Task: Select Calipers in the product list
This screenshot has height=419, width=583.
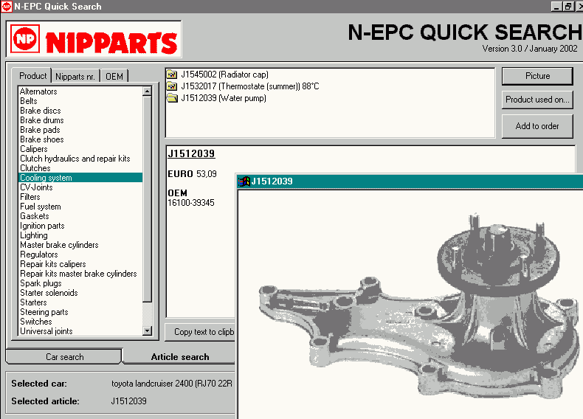Action: (80, 149)
